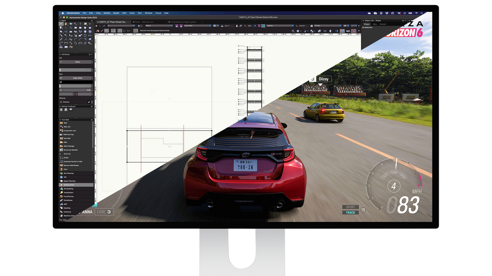This screenshot has height=276, width=492.
Task: Open the Cloud menu
Action: (158, 13)
